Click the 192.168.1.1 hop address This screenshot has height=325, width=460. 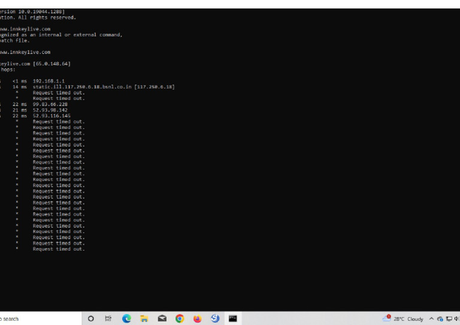coord(49,81)
